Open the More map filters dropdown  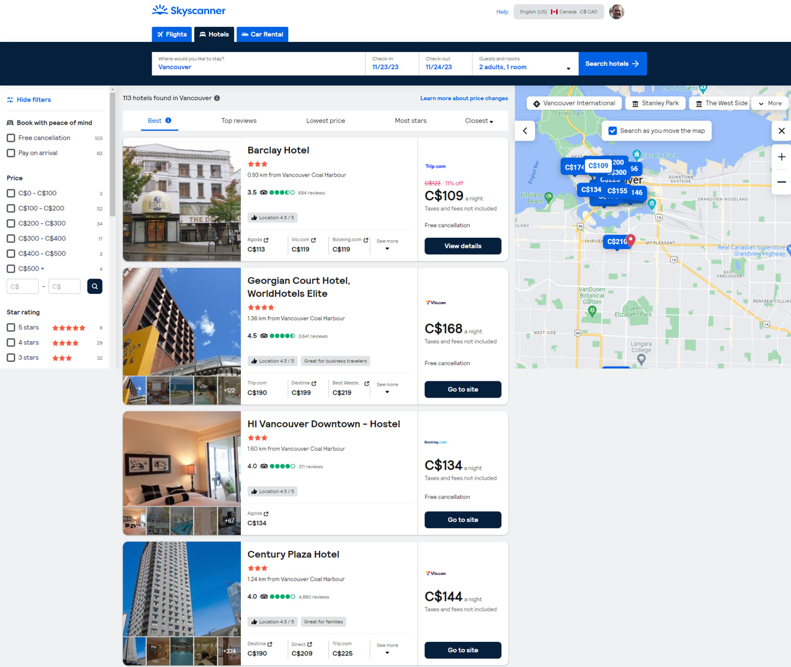click(x=769, y=103)
